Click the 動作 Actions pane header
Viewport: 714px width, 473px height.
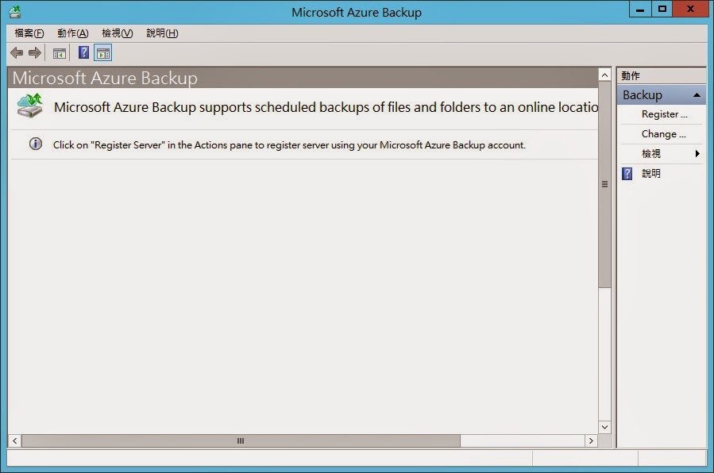click(662, 75)
